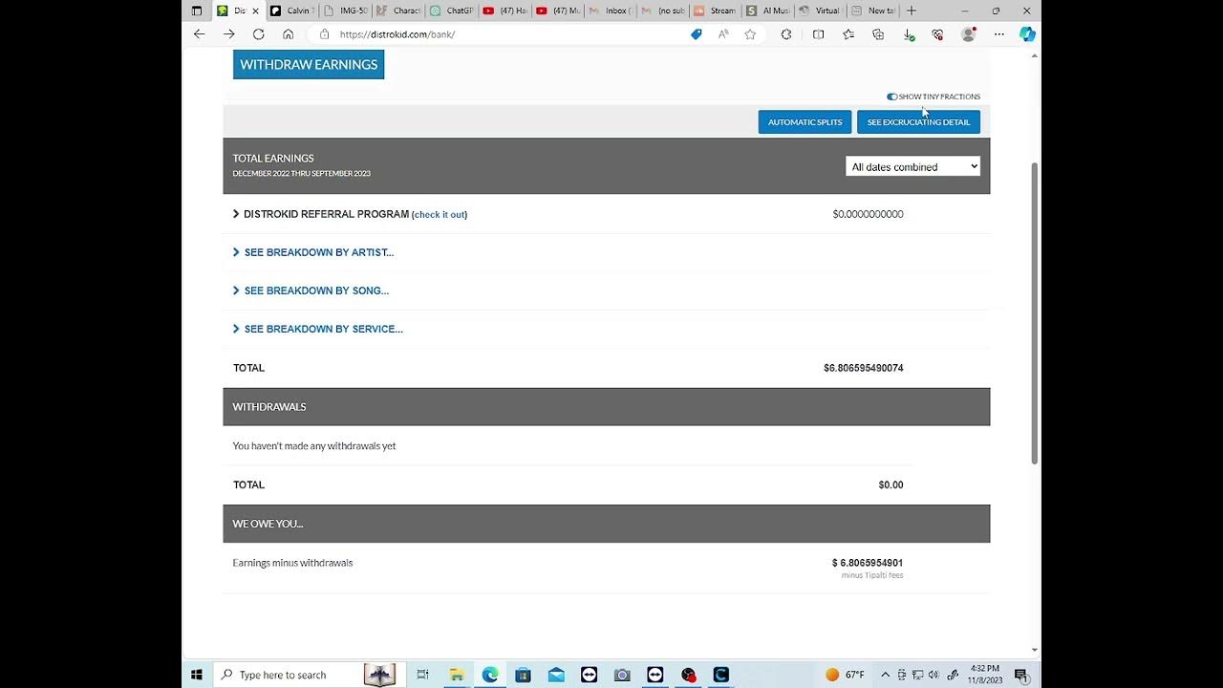Add this page to favorites star

tap(750, 34)
